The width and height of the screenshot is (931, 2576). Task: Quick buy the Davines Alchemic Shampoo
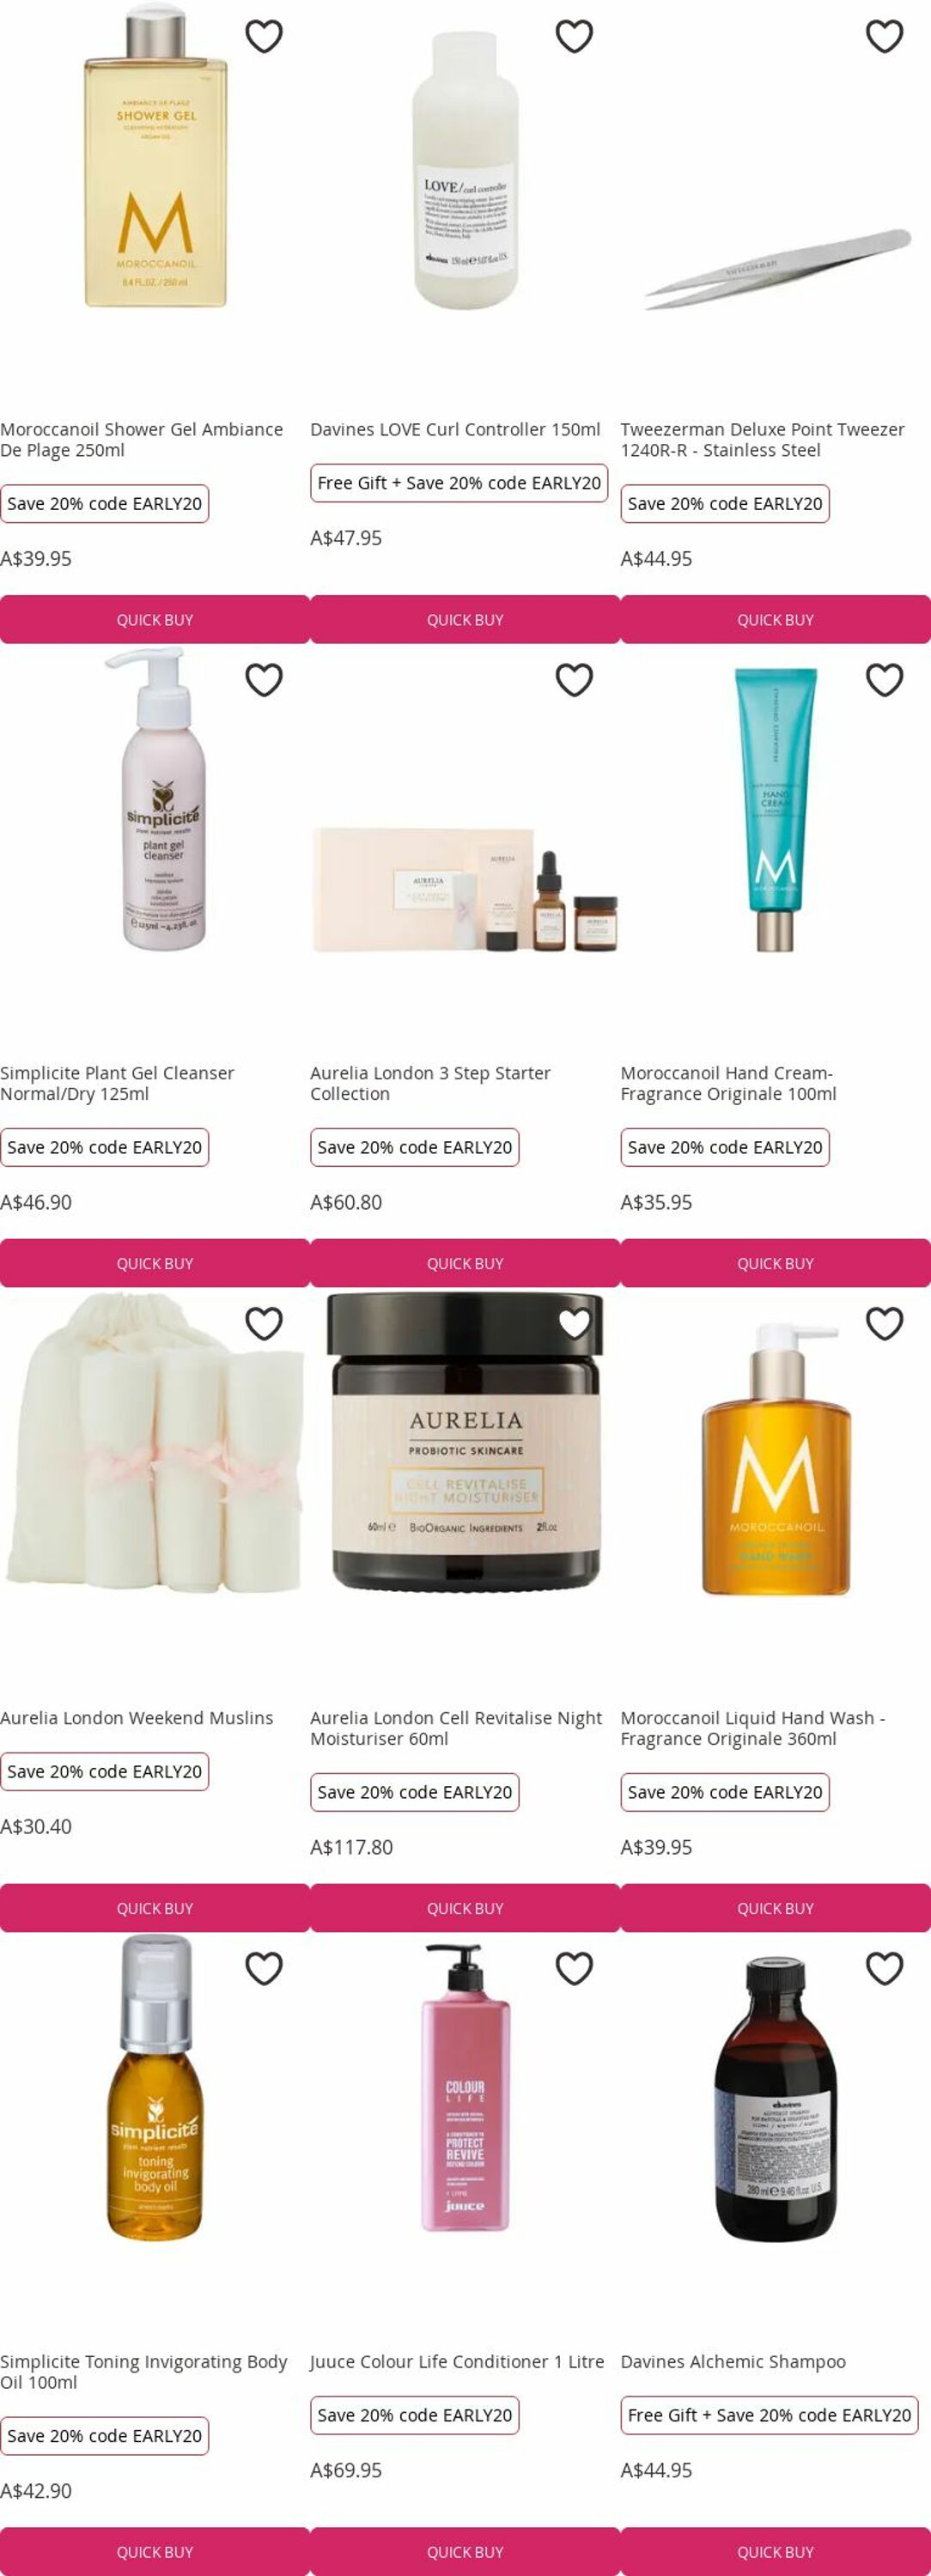pyautogui.click(x=775, y=2551)
